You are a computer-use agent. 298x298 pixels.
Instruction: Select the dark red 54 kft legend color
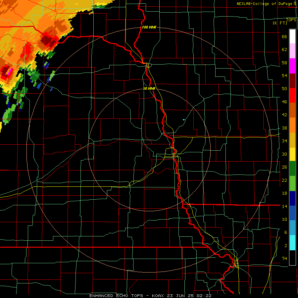(x=292, y=81)
